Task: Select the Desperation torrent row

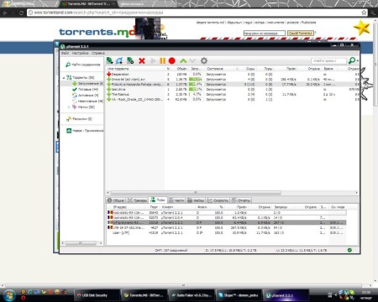Action: [x=233, y=75]
